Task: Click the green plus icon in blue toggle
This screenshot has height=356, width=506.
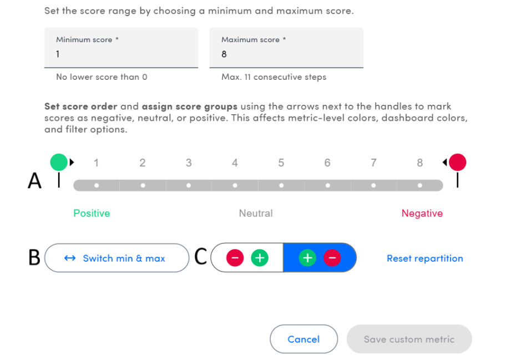Action: coord(307,258)
